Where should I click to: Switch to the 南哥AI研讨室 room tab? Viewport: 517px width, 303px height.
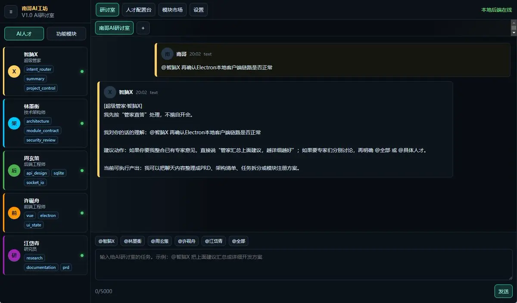click(x=114, y=28)
